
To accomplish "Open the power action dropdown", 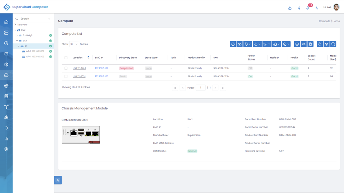I will (257, 44).
